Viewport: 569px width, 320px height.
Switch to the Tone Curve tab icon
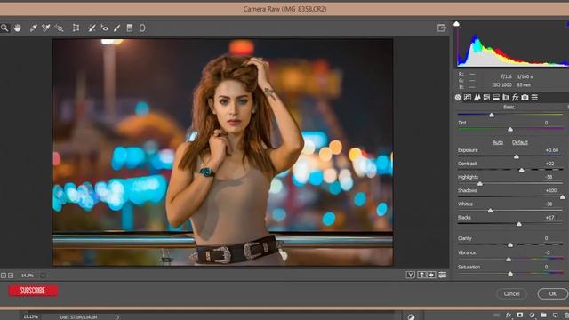pos(468,97)
